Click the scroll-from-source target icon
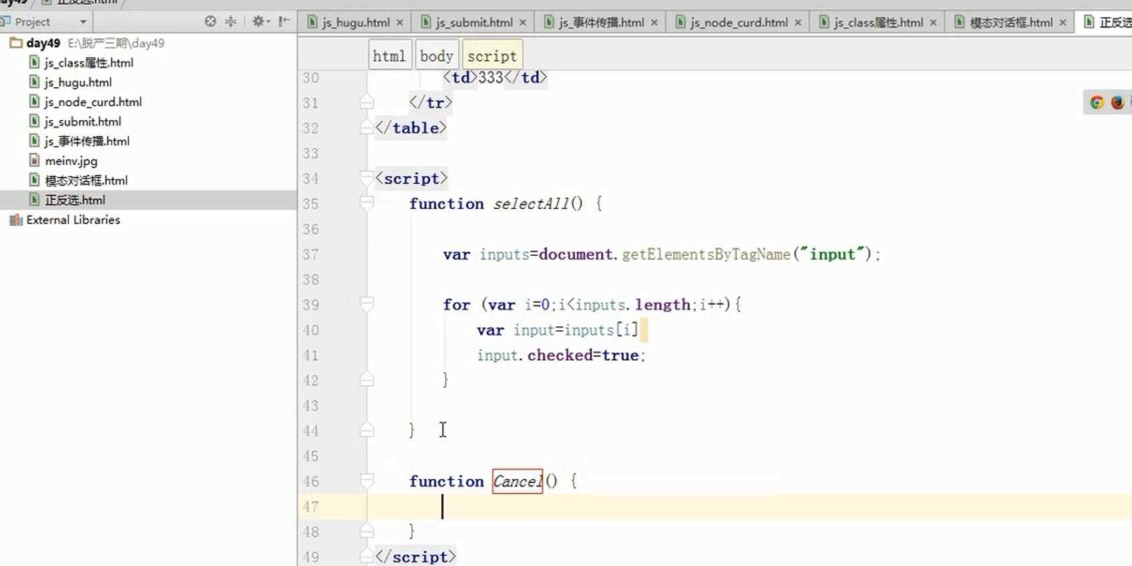Image resolution: width=1132 pixels, height=566 pixels. [x=211, y=21]
